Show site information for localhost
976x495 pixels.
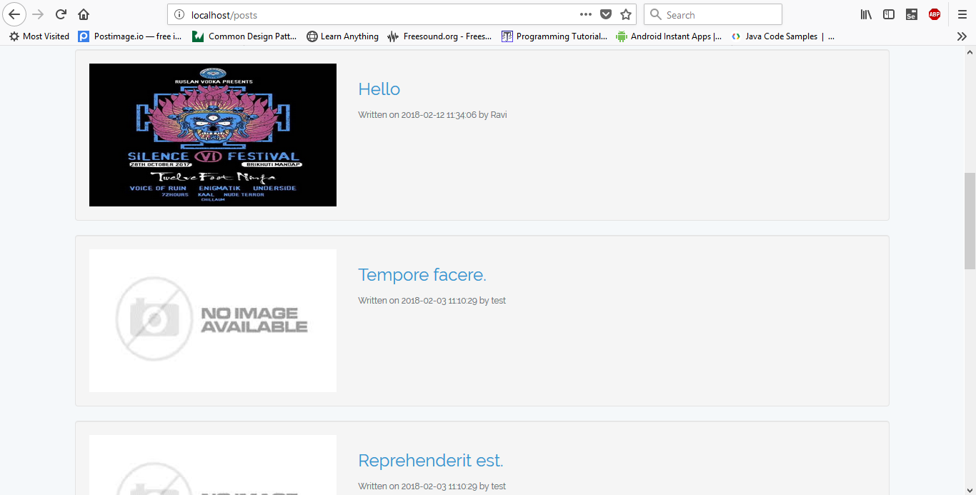(179, 15)
